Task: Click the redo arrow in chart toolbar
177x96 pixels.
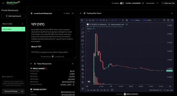Action: click(159, 20)
